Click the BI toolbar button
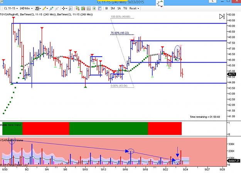 (x=106, y=8)
